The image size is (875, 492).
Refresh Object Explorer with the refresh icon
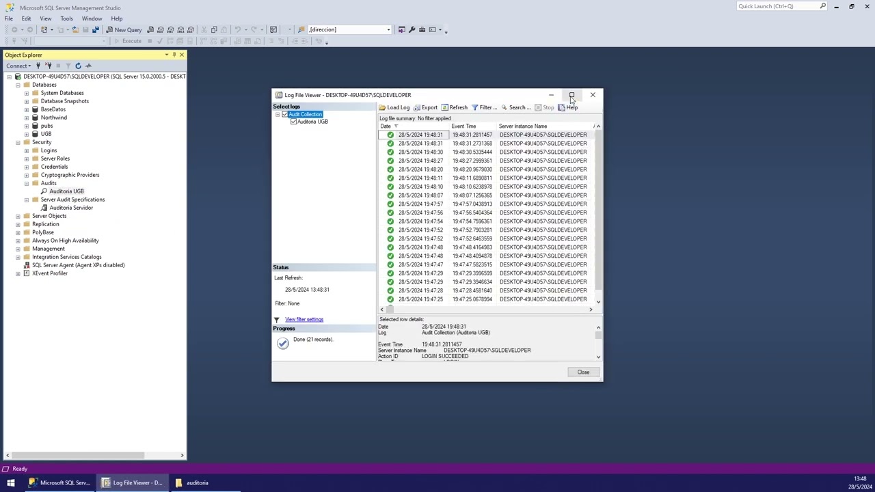pyautogui.click(x=78, y=66)
